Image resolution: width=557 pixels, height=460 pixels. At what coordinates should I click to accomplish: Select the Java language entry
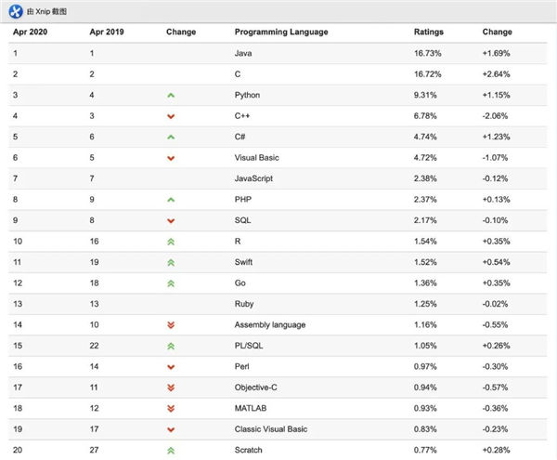tap(243, 53)
